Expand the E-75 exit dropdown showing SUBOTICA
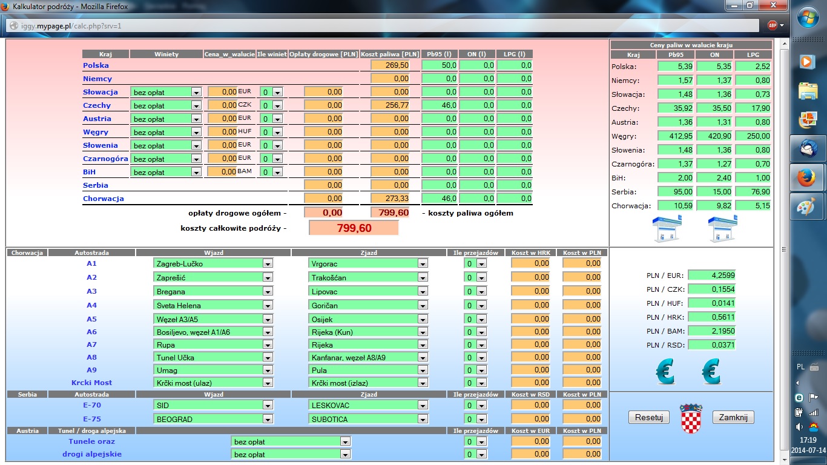The height and width of the screenshot is (465, 827). coord(423,419)
